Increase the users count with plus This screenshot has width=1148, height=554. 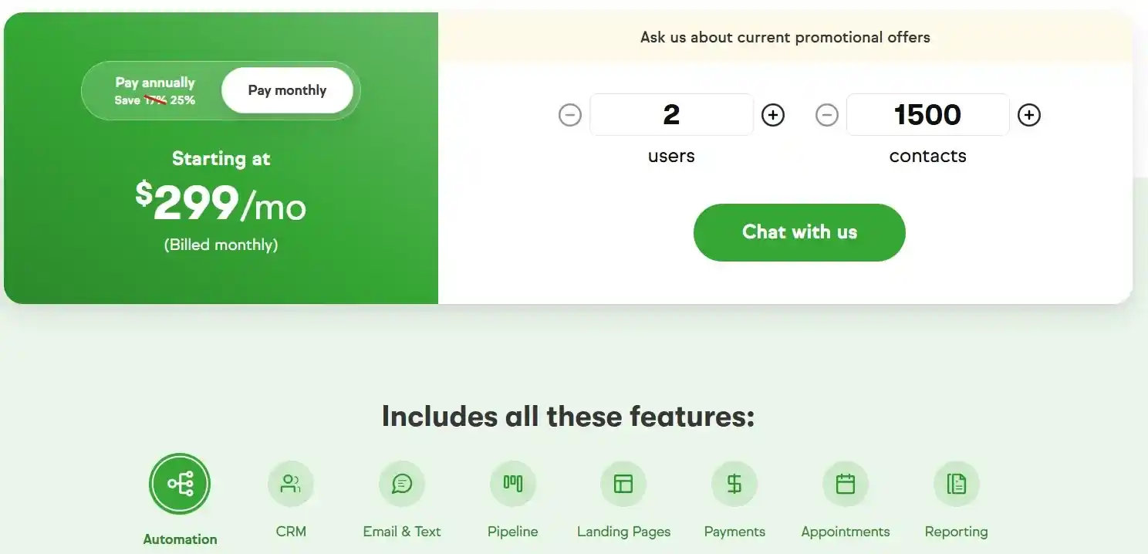coord(772,114)
